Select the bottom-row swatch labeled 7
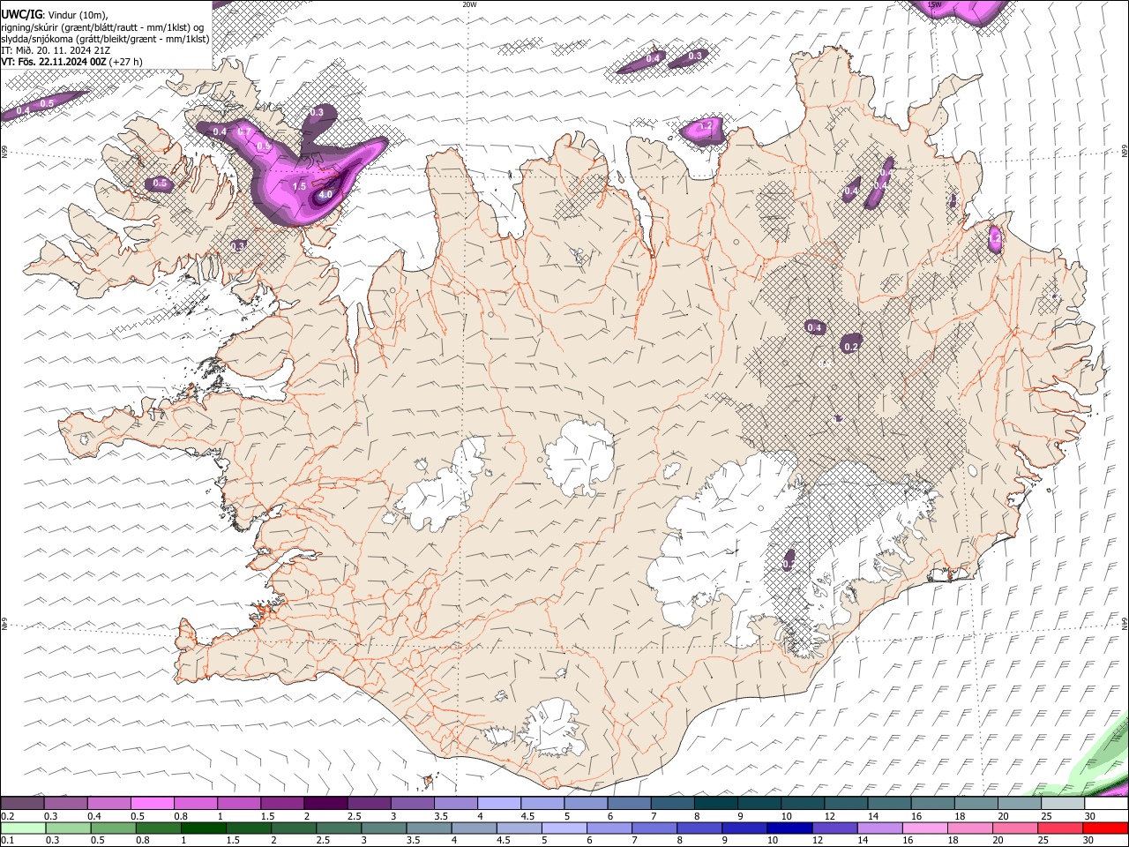This screenshot has width=1129, height=847. pos(654,828)
